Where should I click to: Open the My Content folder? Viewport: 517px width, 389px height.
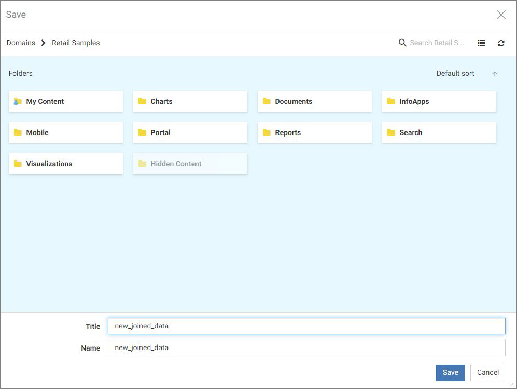click(x=66, y=101)
